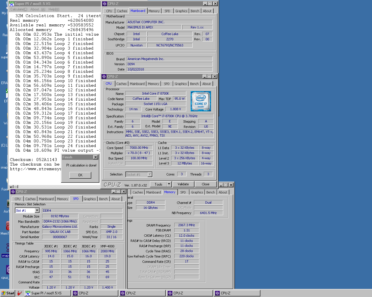Image resolution: width=372 pixels, height=297 pixels.
Task: Click the last CPU-Z taskbar button
Action: coord(237,293)
